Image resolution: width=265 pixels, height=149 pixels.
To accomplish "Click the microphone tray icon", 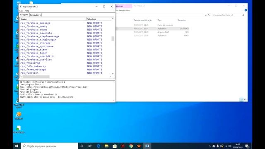I will 218,146.
